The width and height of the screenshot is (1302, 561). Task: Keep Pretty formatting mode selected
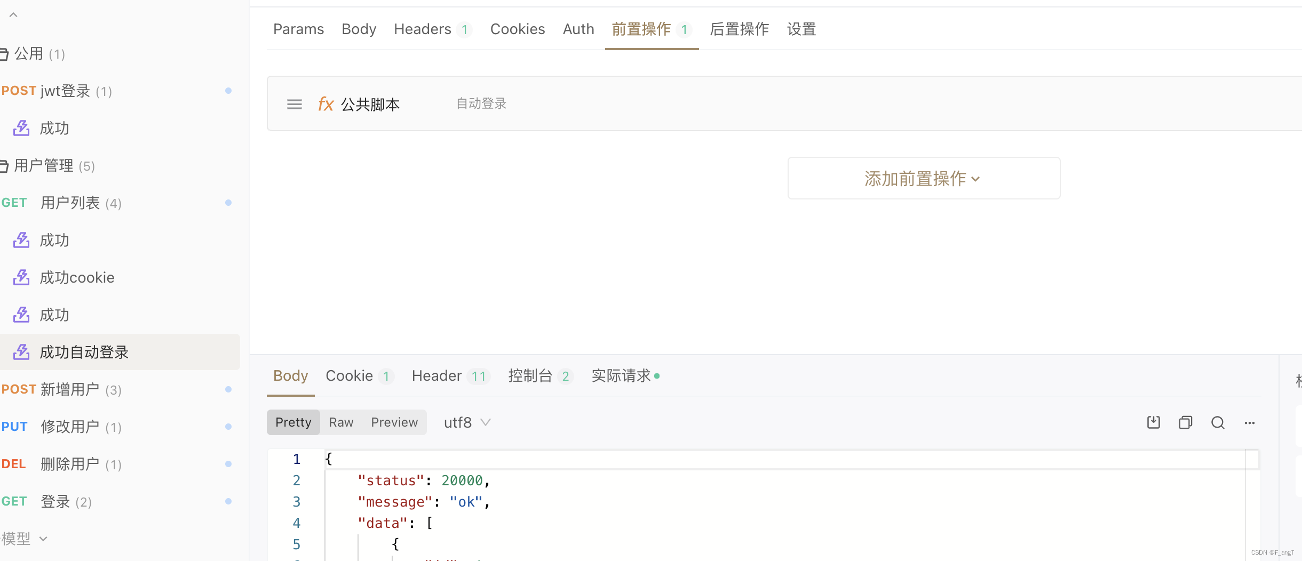click(x=293, y=422)
